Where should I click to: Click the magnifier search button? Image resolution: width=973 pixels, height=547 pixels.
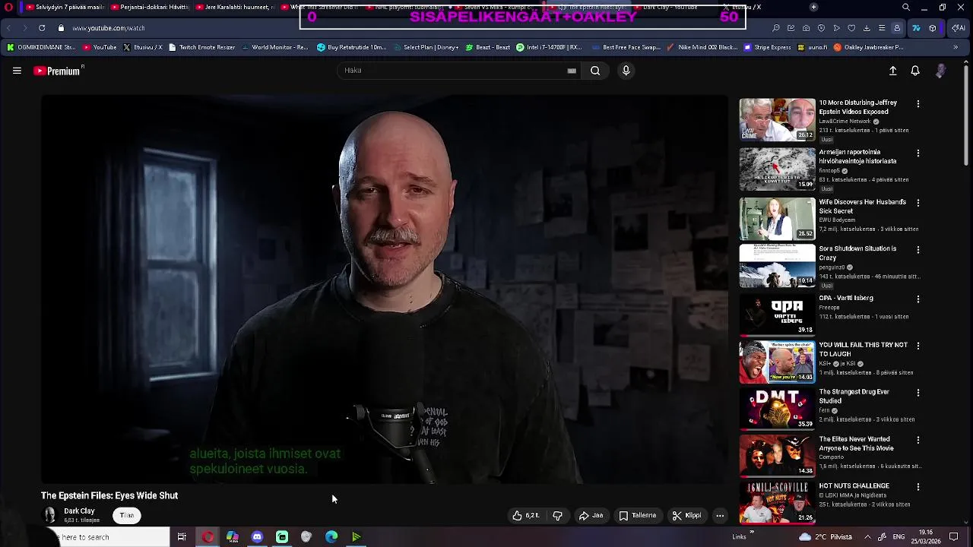click(595, 71)
